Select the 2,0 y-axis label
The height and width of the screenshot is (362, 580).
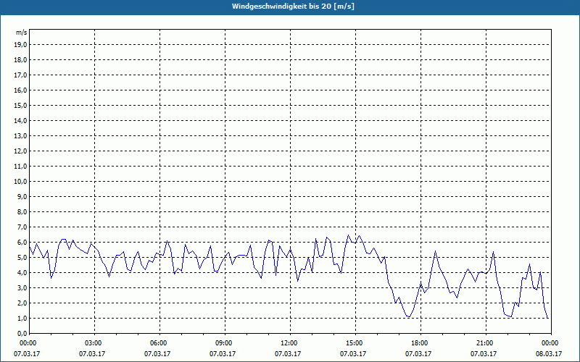(x=22, y=303)
